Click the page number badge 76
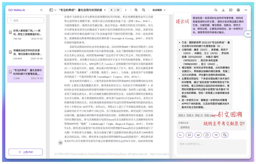Image resolution: width=256 pixels, height=164 pixels. pos(60,143)
